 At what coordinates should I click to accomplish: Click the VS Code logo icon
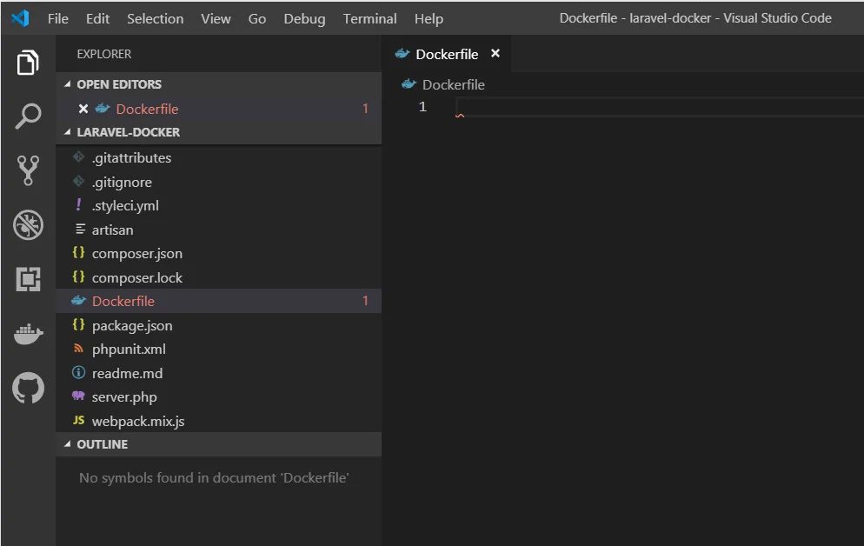[20, 18]
